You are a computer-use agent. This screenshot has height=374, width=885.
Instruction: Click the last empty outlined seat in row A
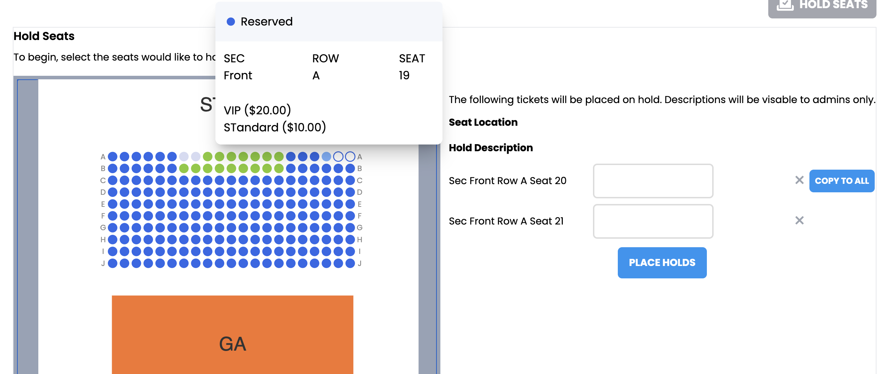coord(350,157)
